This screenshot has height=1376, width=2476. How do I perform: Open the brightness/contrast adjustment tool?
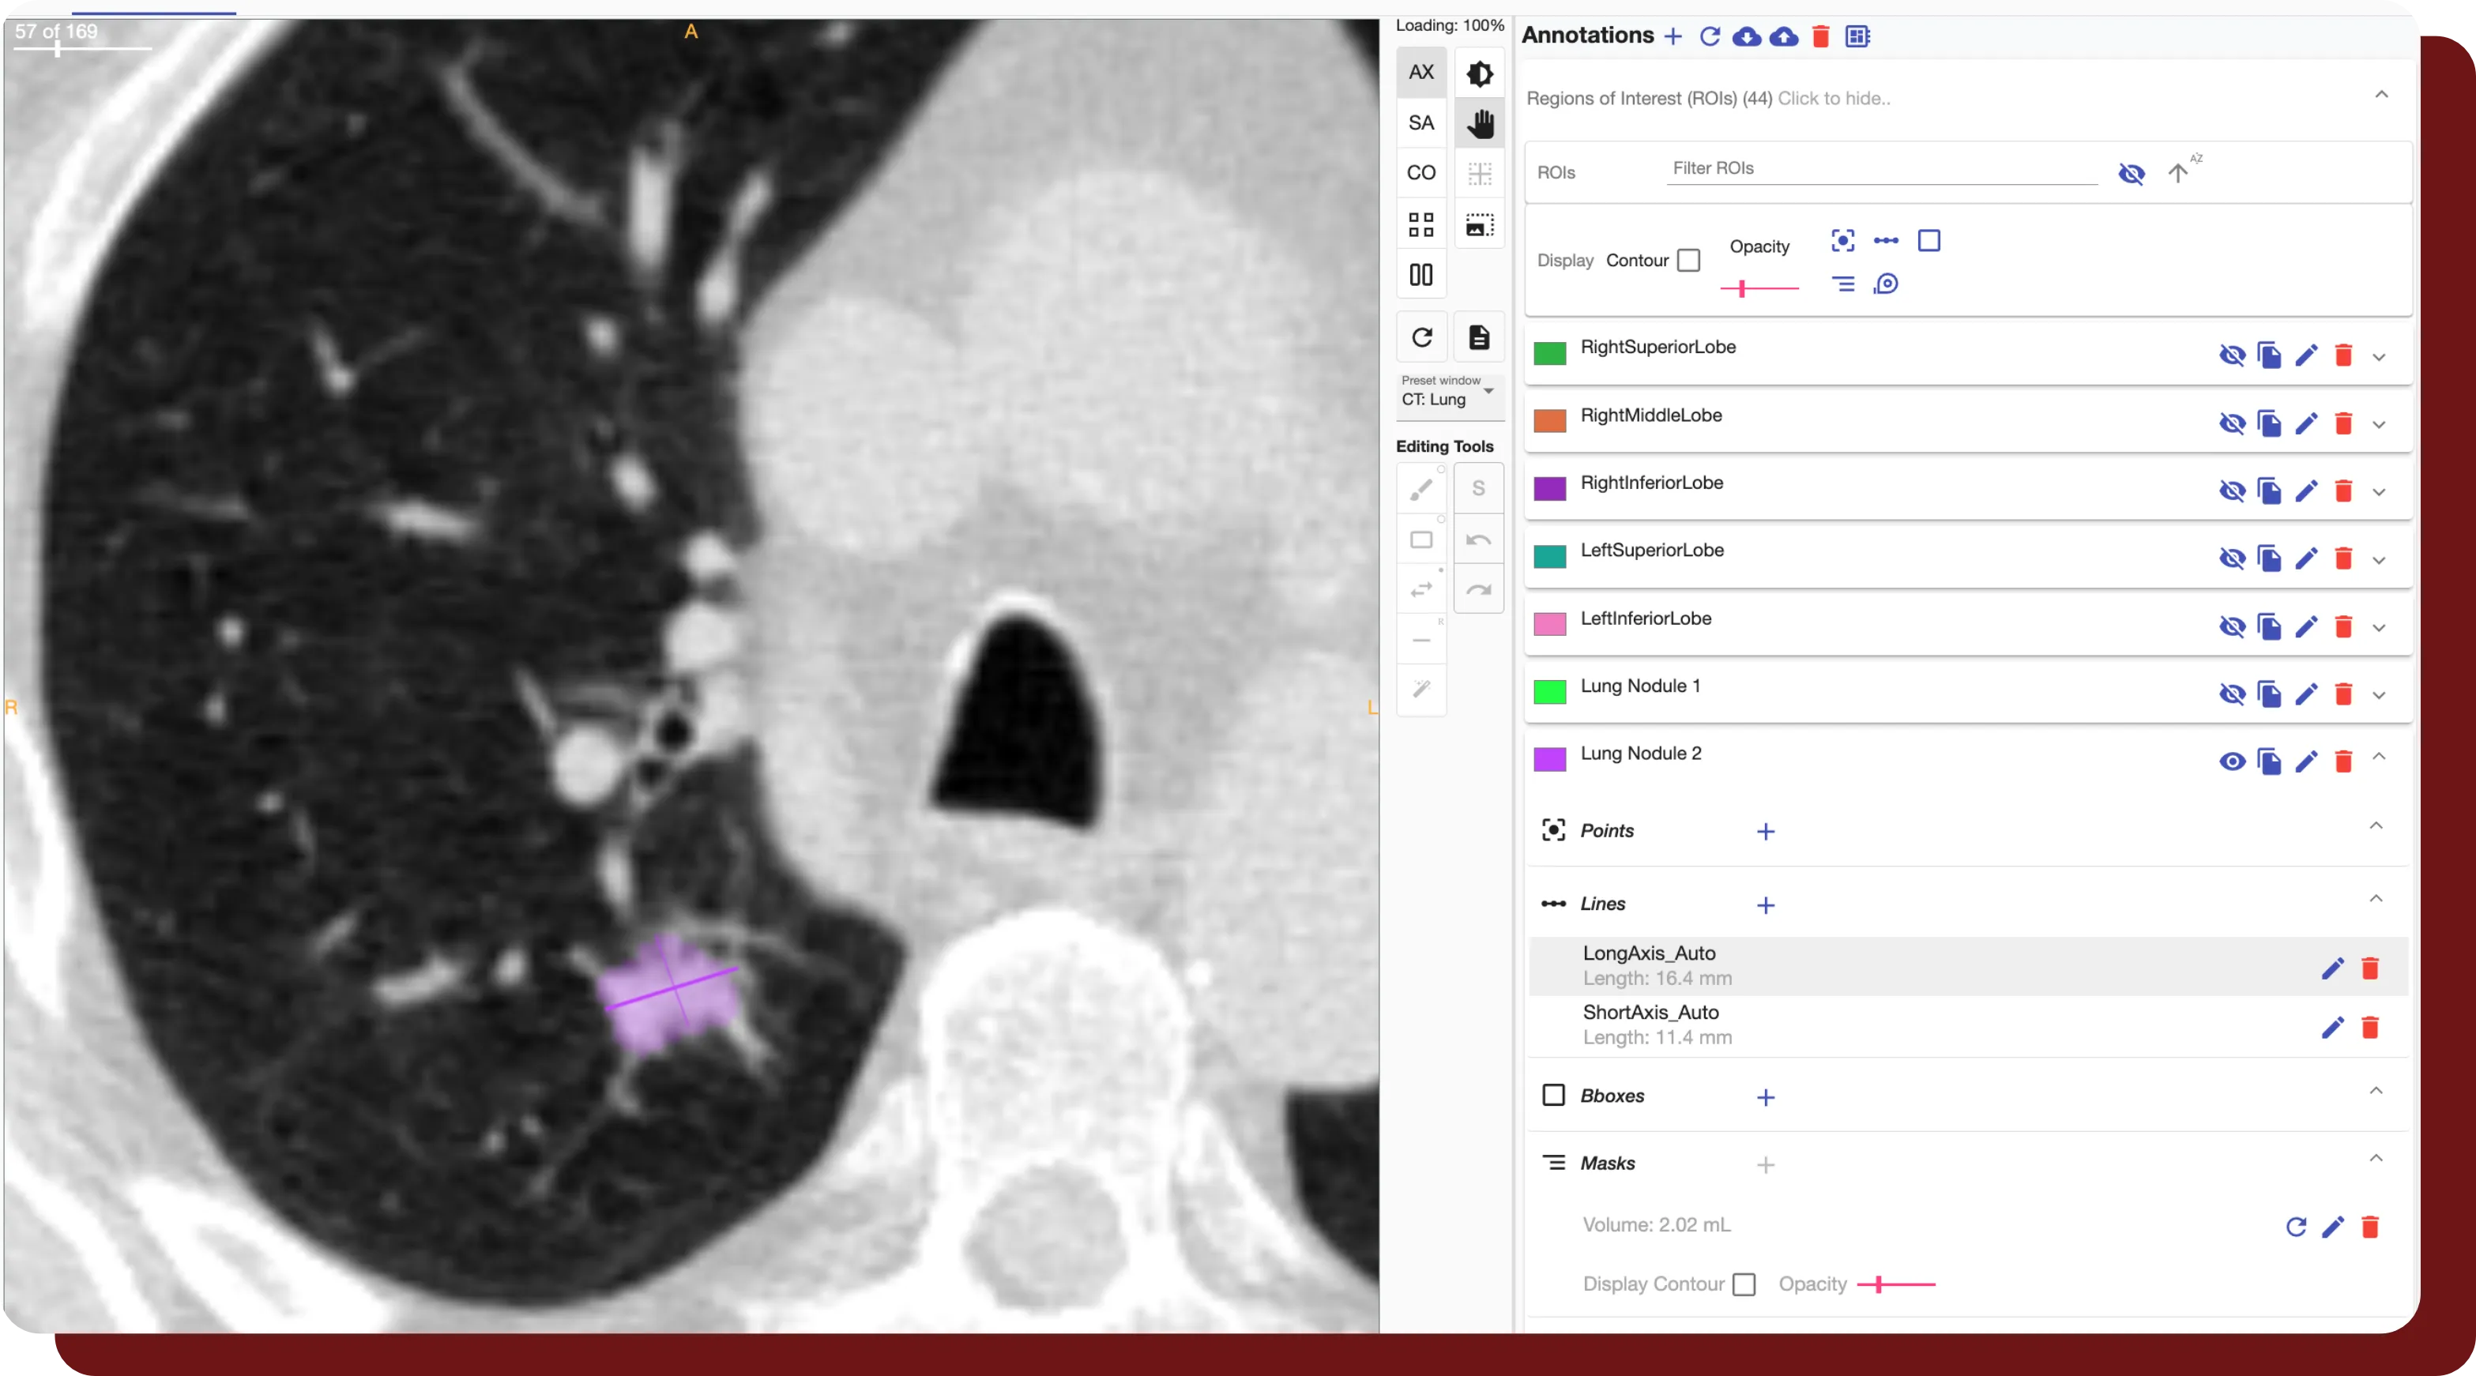pyautogui.click(x=1479, y=73)
